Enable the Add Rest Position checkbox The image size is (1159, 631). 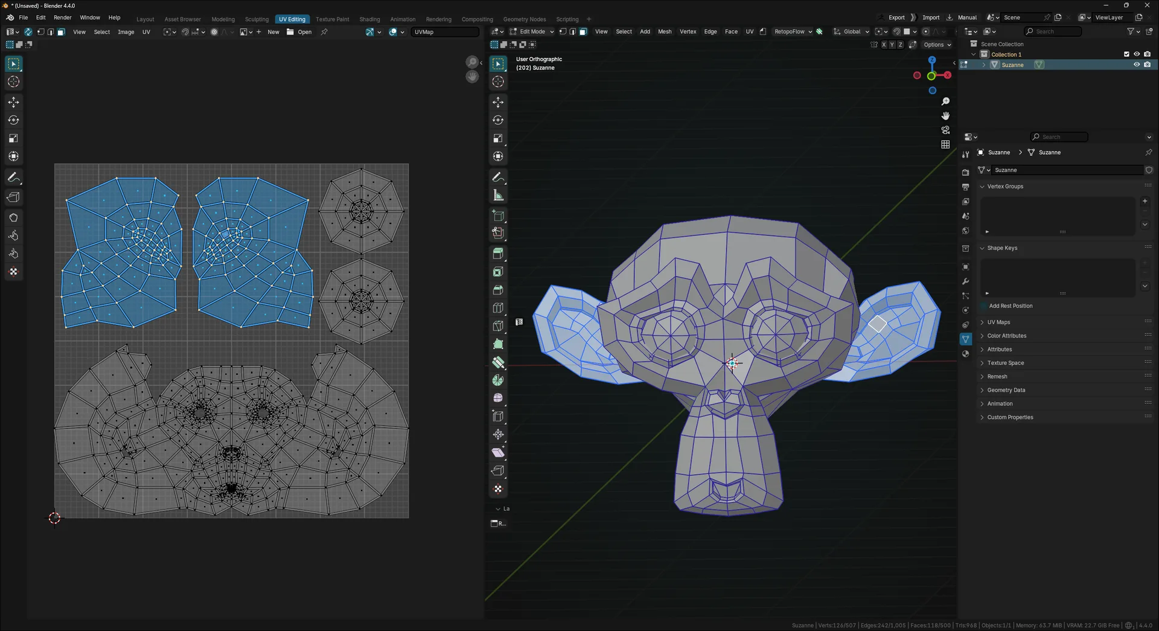[x=984, y=306]
